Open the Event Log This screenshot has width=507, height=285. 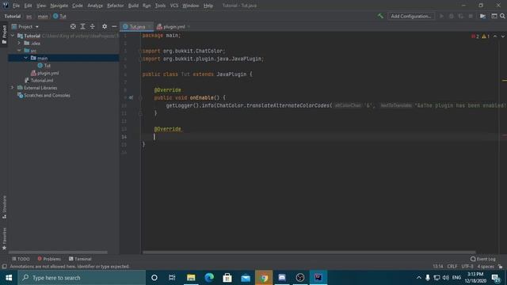(482, 259)
